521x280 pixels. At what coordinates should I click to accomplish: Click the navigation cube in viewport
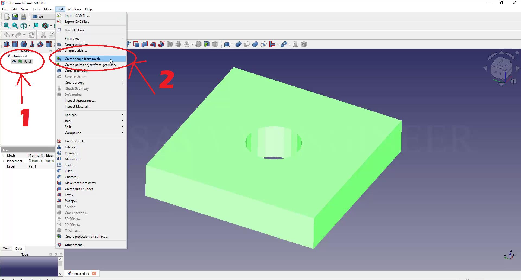point(501,69)
